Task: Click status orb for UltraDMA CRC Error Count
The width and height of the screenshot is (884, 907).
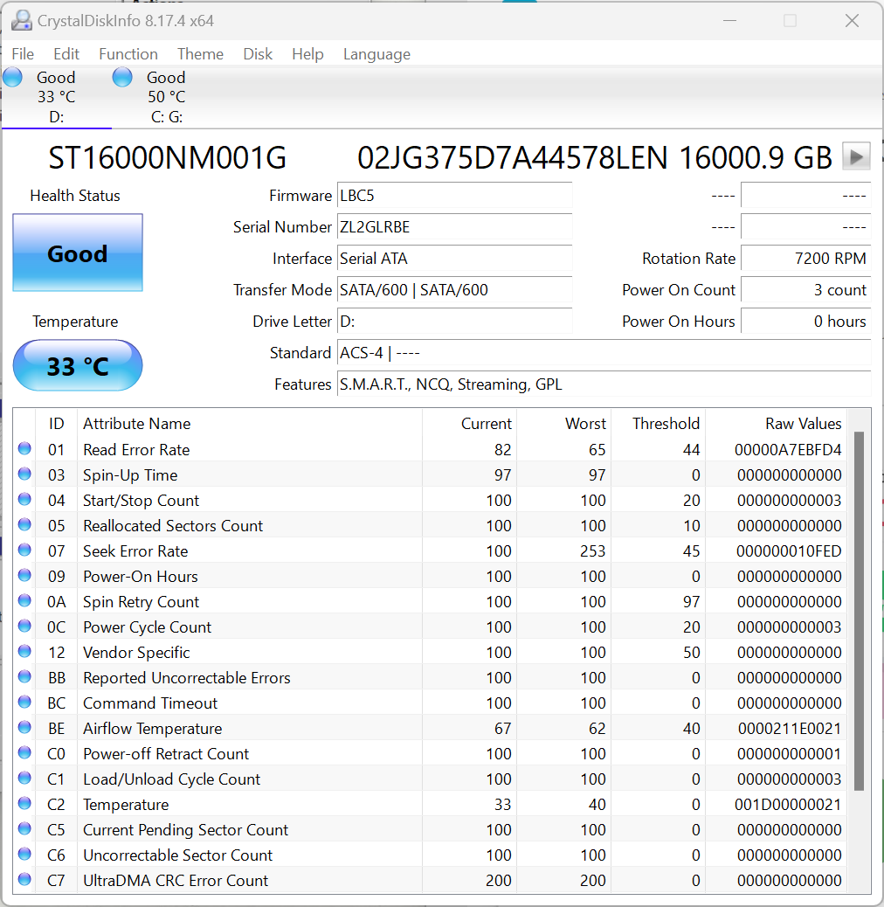Action: [x=24, y=879]
